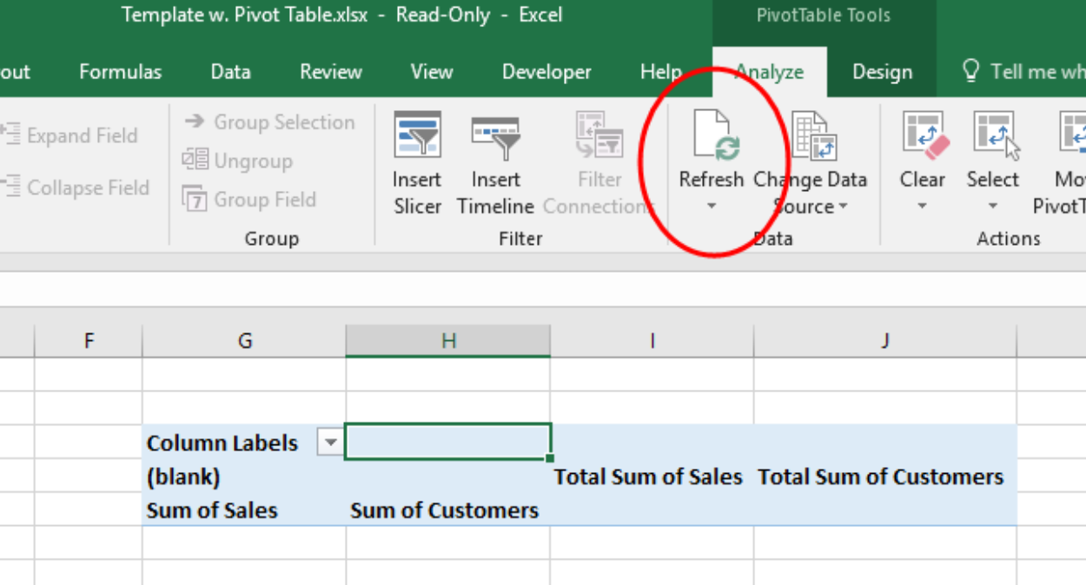Open the Developer ribbon tab

[x=546, y=72]
